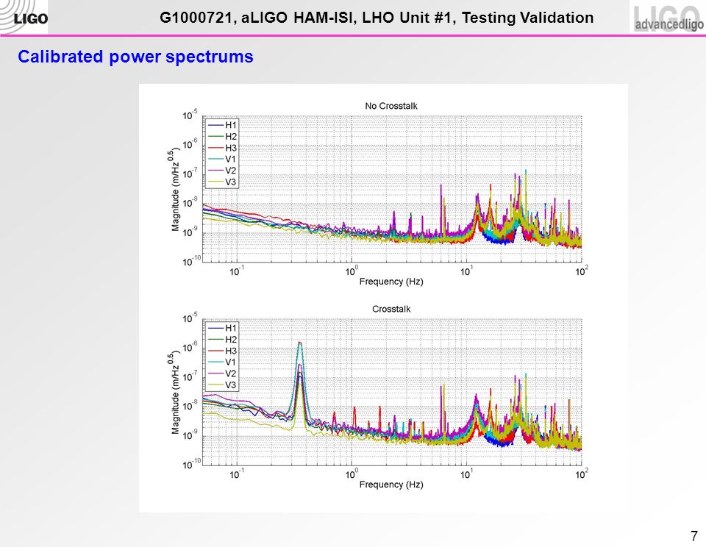Click the H3 legend entry in the Crosstalk plot
Image resolution: width=706 pixels, height=547 pixels.
(x=223, y=351)
